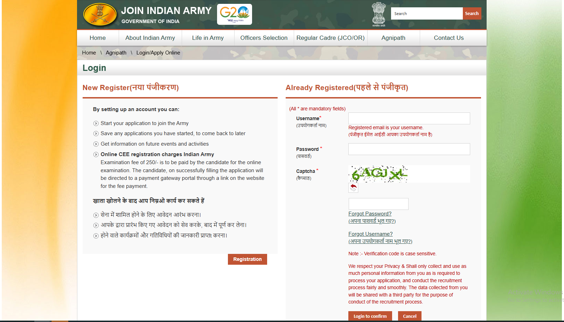Open the Contact Us page
The image size is (564, 322).
[449, 38]
